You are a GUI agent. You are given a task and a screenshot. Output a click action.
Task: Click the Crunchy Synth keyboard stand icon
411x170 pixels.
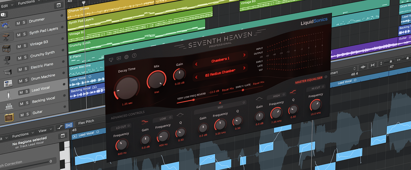8,60
